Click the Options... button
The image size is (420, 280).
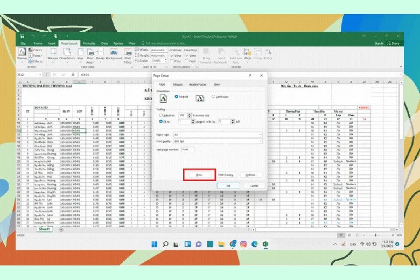(x=251, y=174)
